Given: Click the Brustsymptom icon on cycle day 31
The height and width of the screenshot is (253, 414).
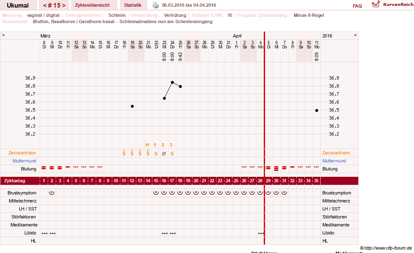Looking at the screenshot, I should 284,193.
